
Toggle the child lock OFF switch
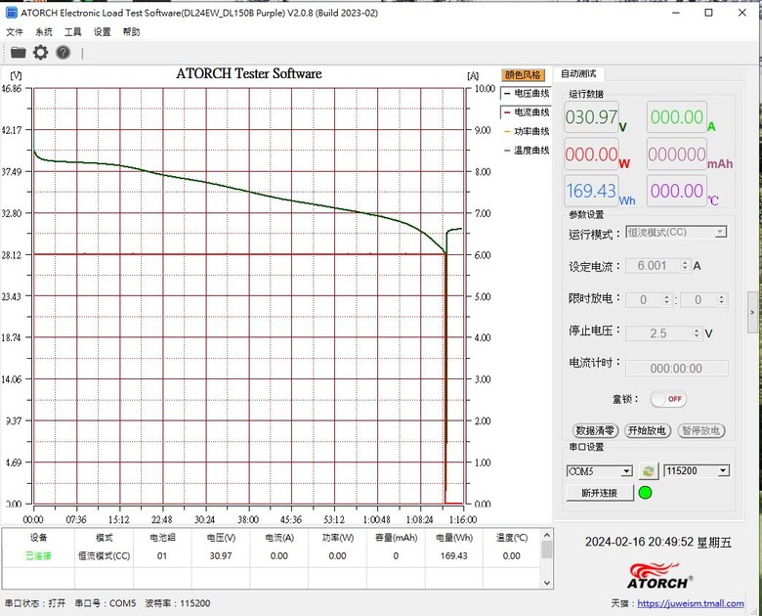[x=668, y=399]
